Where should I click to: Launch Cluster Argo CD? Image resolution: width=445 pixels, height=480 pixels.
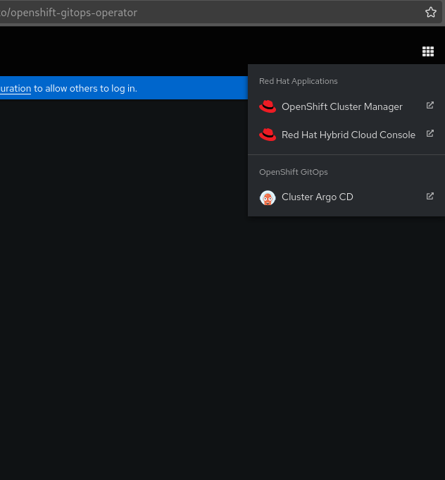pyautogui.click(x=346, y=197)
